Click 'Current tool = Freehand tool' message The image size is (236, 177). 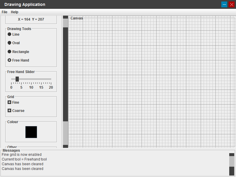(24, 159)
